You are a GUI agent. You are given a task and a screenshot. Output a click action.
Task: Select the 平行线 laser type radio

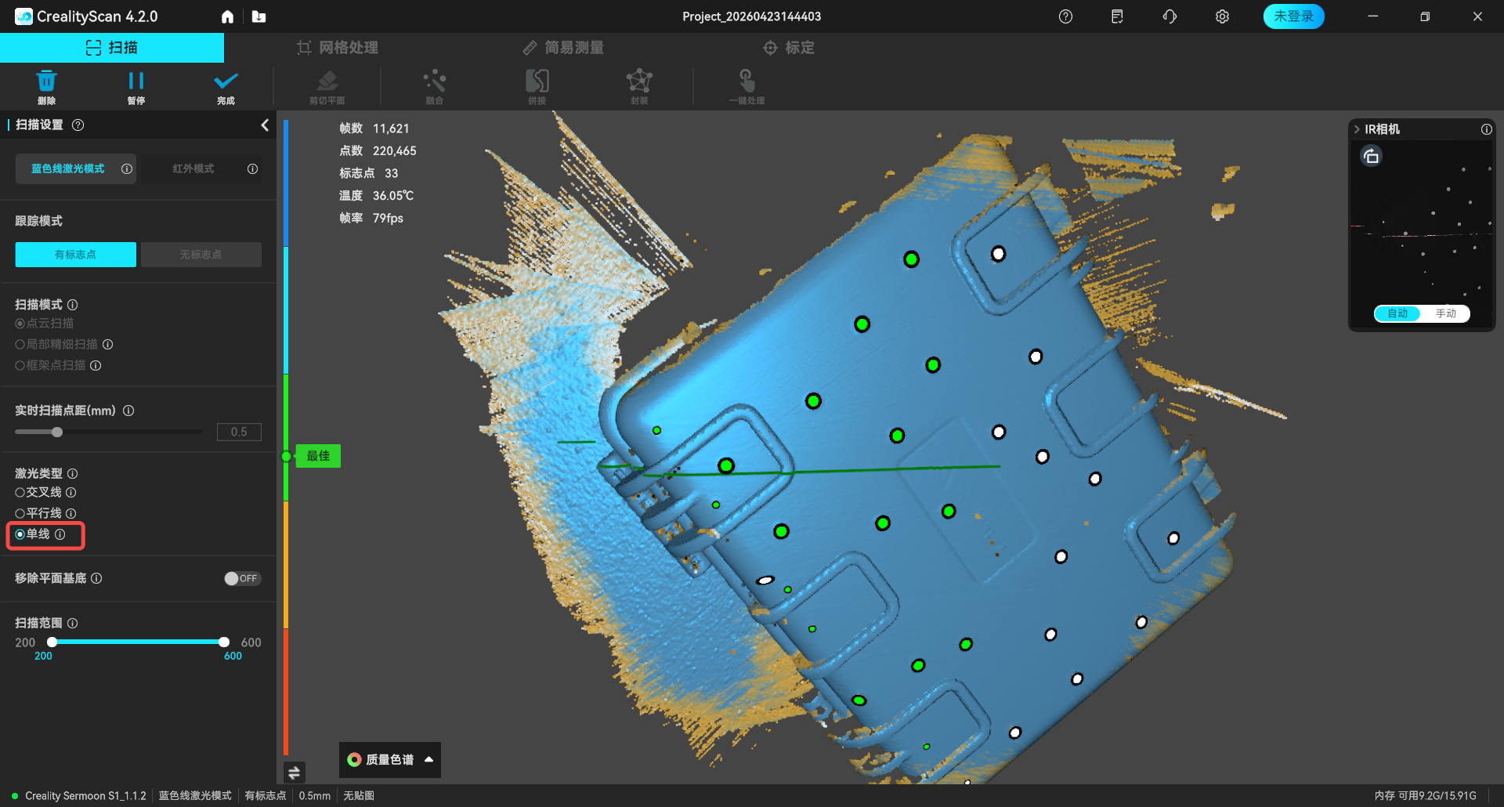pos(20,513)
